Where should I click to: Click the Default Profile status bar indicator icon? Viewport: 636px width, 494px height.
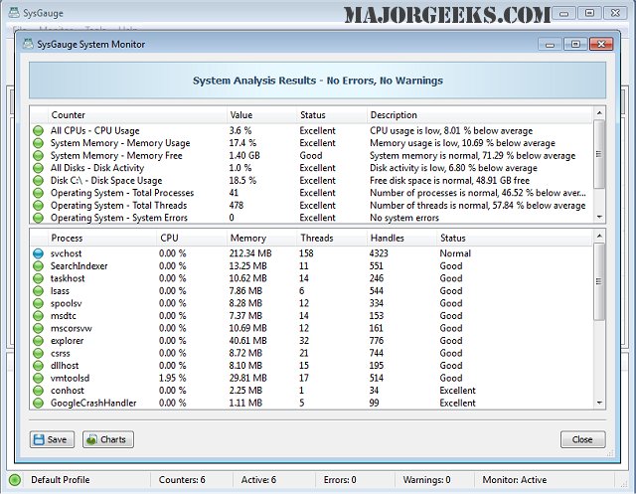coord(15,480)
